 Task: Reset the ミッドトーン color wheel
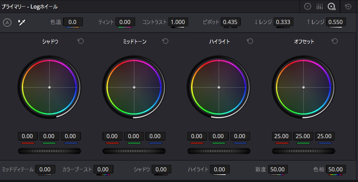[x=165, y=41]
